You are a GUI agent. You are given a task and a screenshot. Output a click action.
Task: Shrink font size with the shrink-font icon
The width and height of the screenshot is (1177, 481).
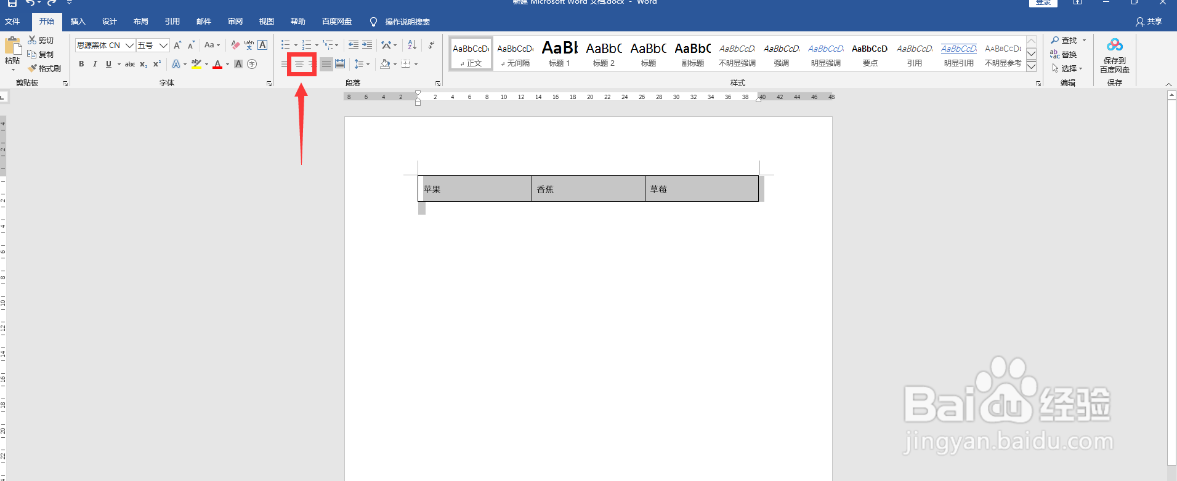click(191, 45)
